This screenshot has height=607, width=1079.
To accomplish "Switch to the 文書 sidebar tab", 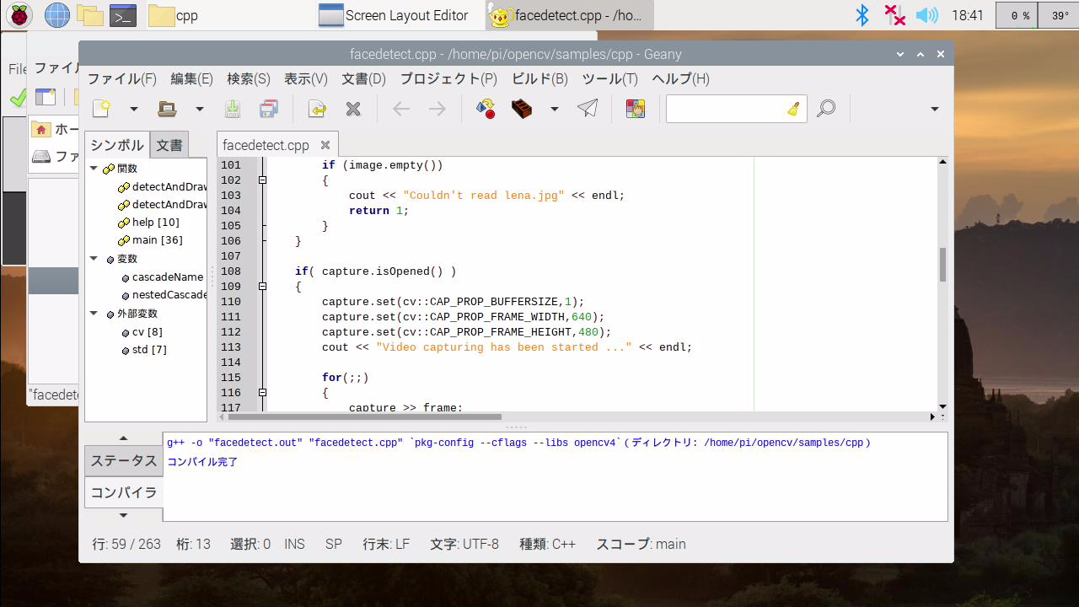I will pos(169,145).
